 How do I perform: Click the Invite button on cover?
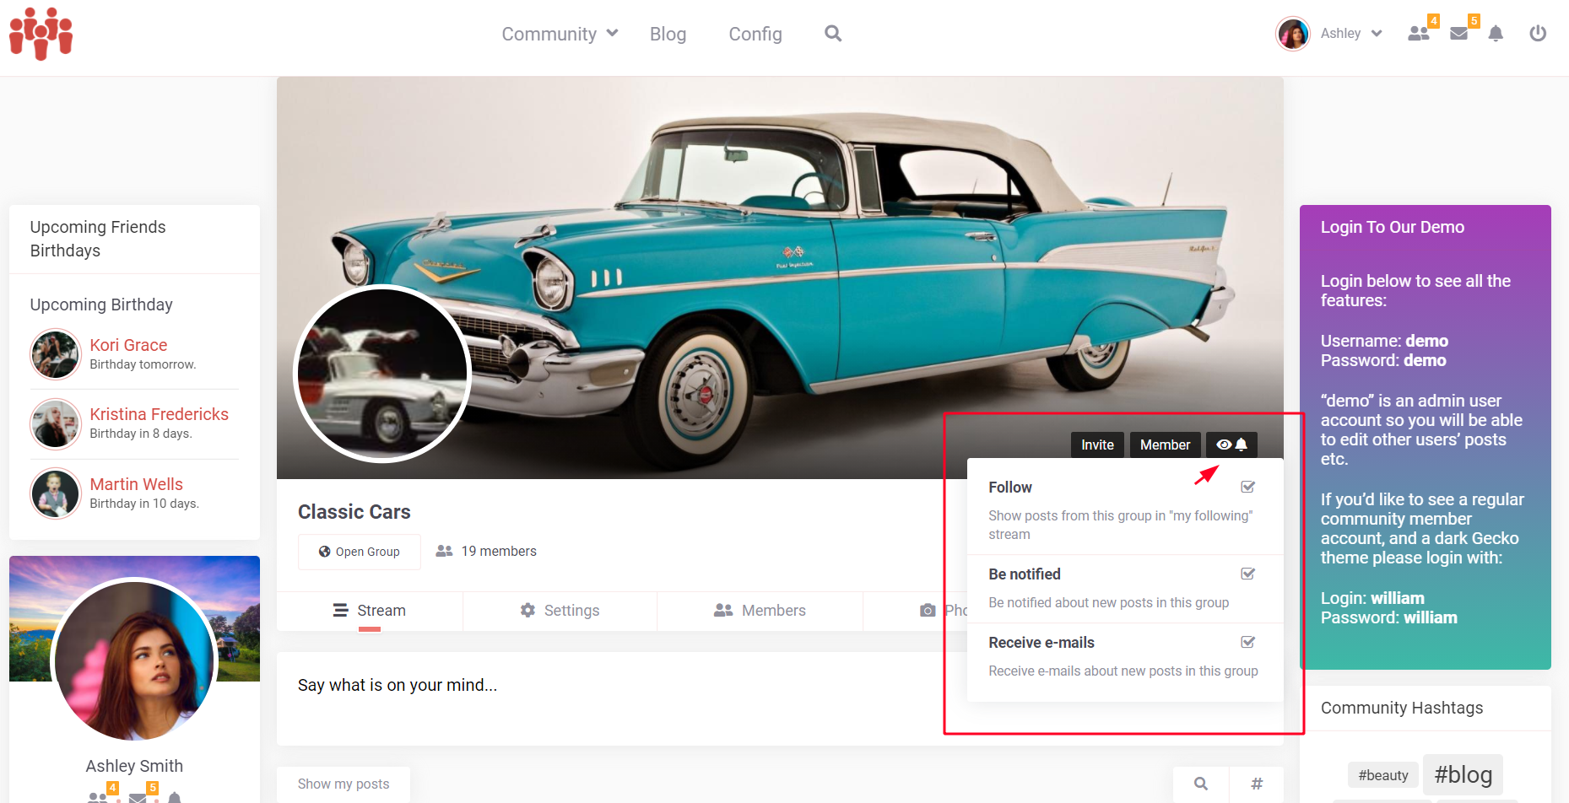tap(1097, 445)
